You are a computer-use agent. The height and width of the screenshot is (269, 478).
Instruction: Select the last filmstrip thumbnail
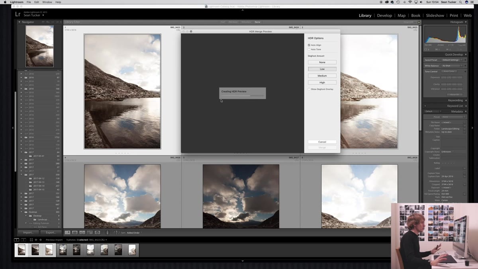[x=132, y=250]
